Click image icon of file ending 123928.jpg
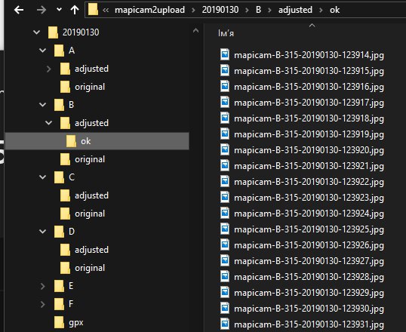This screenshot has height=332, width=406. point(225,276)
